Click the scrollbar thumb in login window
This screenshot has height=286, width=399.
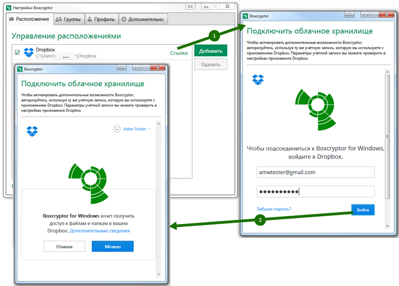tap(388, 137)
